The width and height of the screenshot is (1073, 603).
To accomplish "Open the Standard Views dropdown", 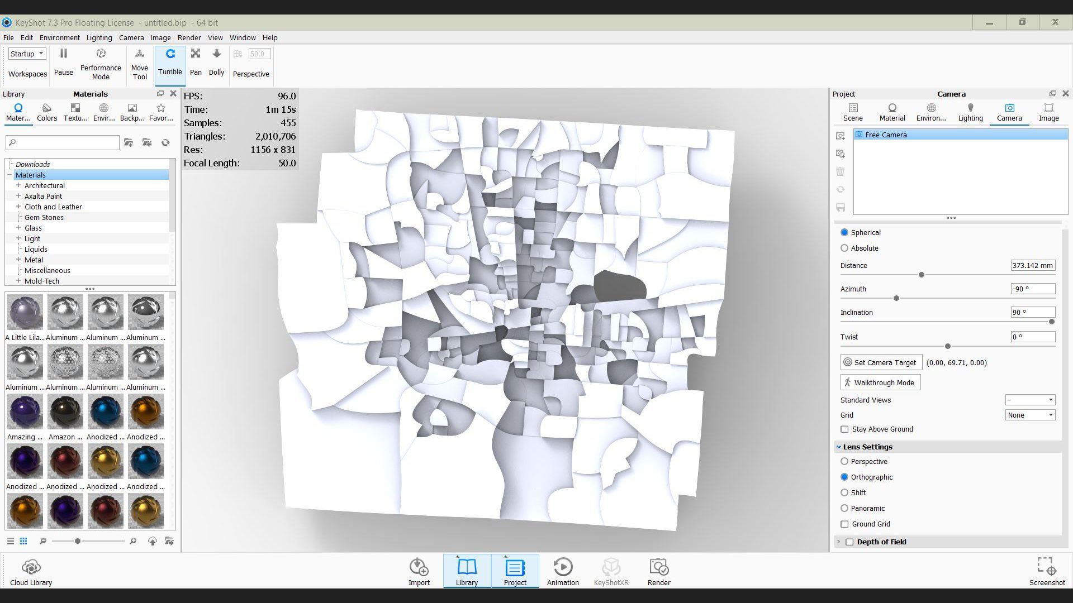I will pos(1030,400).
